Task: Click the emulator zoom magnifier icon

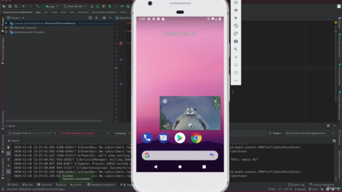Action: pos(236,49)
